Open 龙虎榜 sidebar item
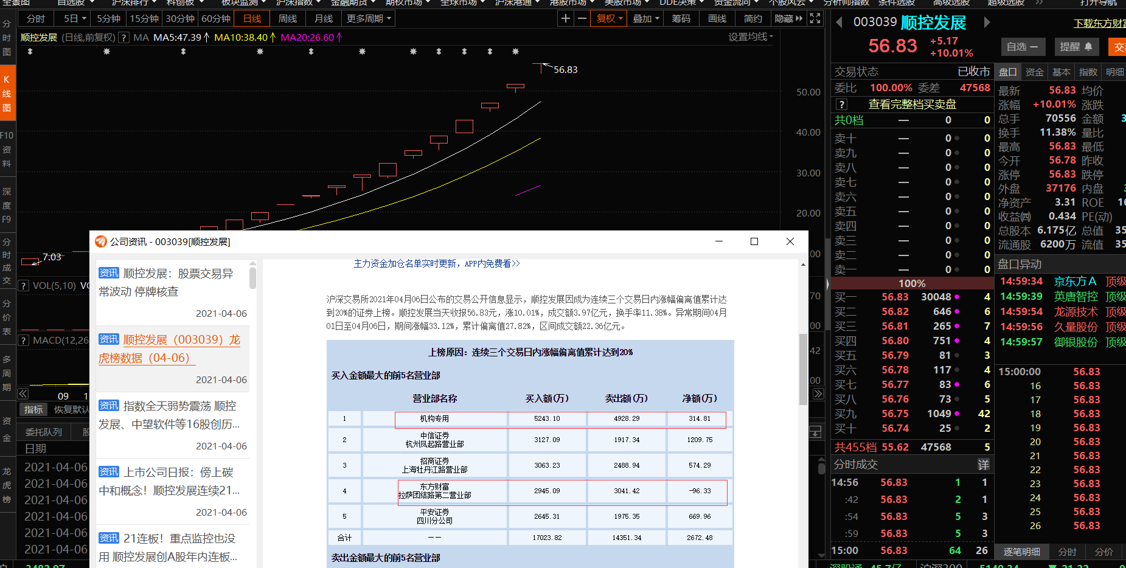 (7, 485)
